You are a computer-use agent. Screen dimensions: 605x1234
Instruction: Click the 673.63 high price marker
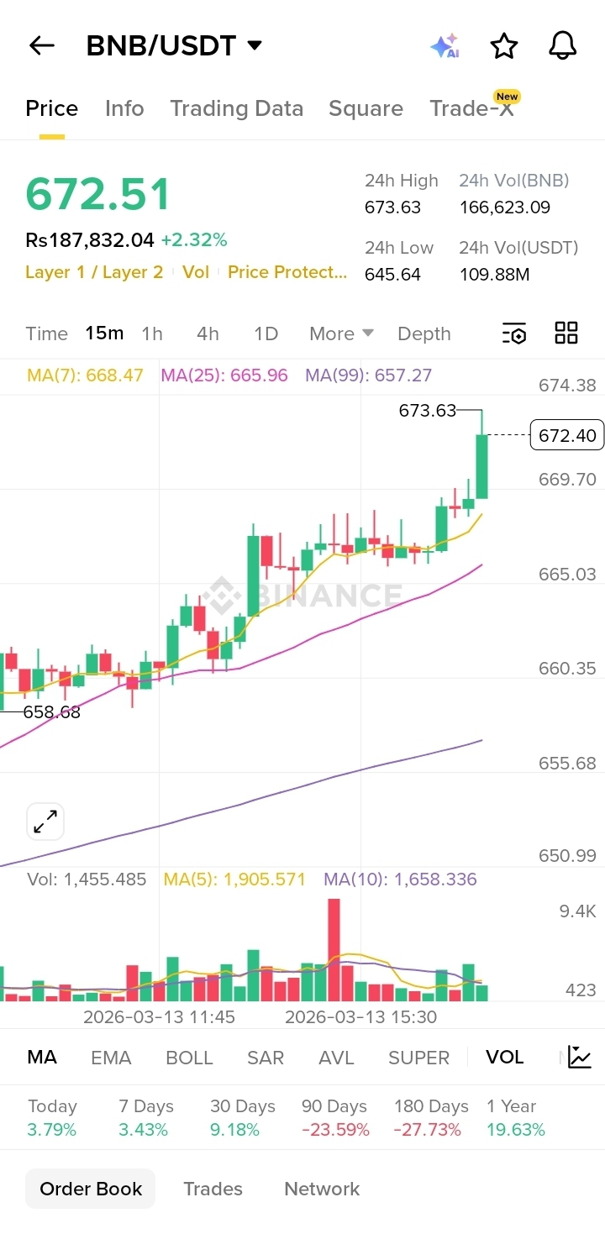click(x=427, y=410)
